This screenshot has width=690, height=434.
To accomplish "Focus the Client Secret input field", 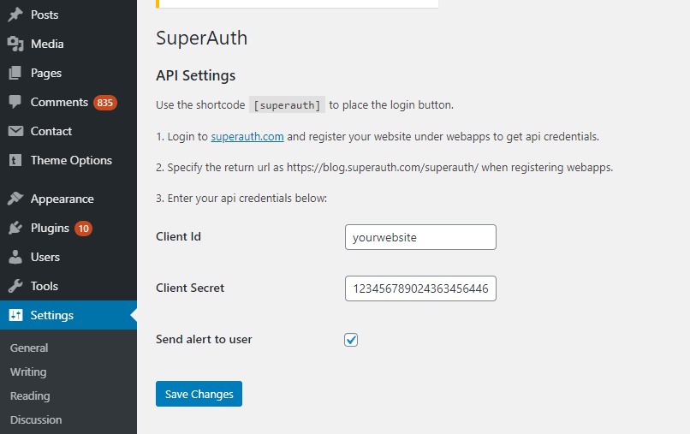I will point(419,288).
